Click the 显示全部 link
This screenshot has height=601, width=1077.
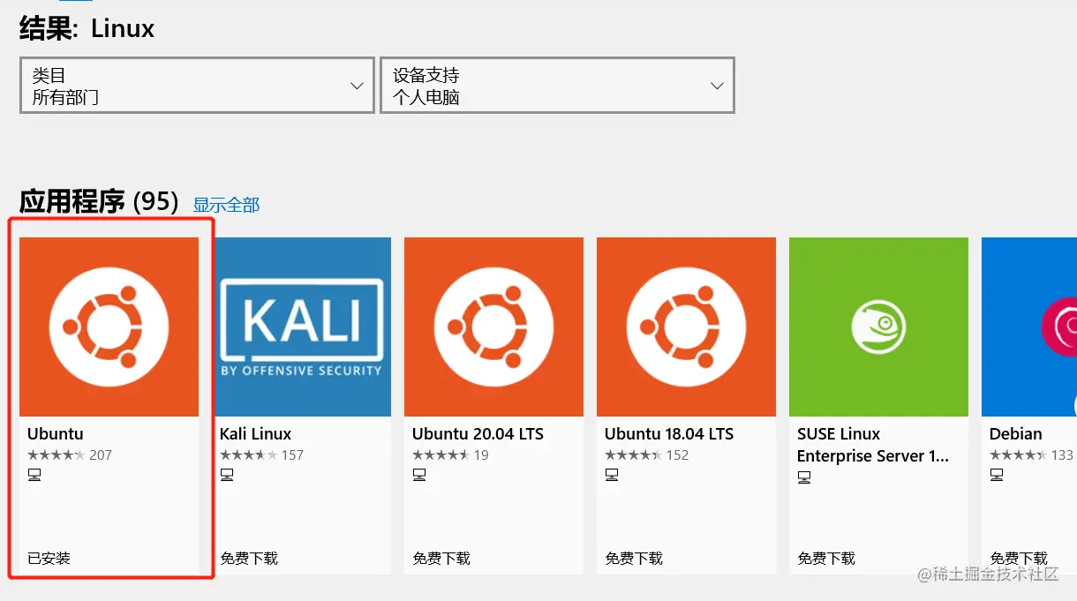[x=226, y=205]
